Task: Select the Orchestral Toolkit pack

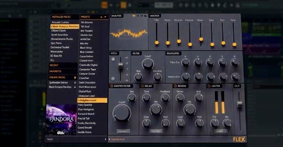Action: (60, 47)
